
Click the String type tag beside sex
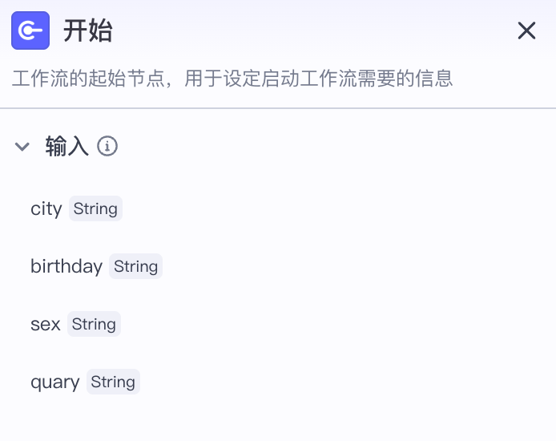click(94, 324)
